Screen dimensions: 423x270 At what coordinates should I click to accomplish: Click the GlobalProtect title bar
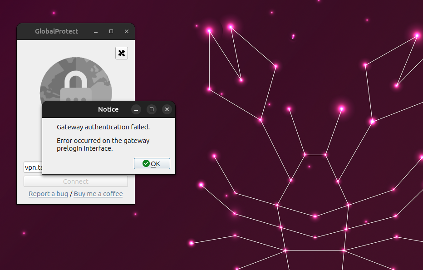pos(57,31)
